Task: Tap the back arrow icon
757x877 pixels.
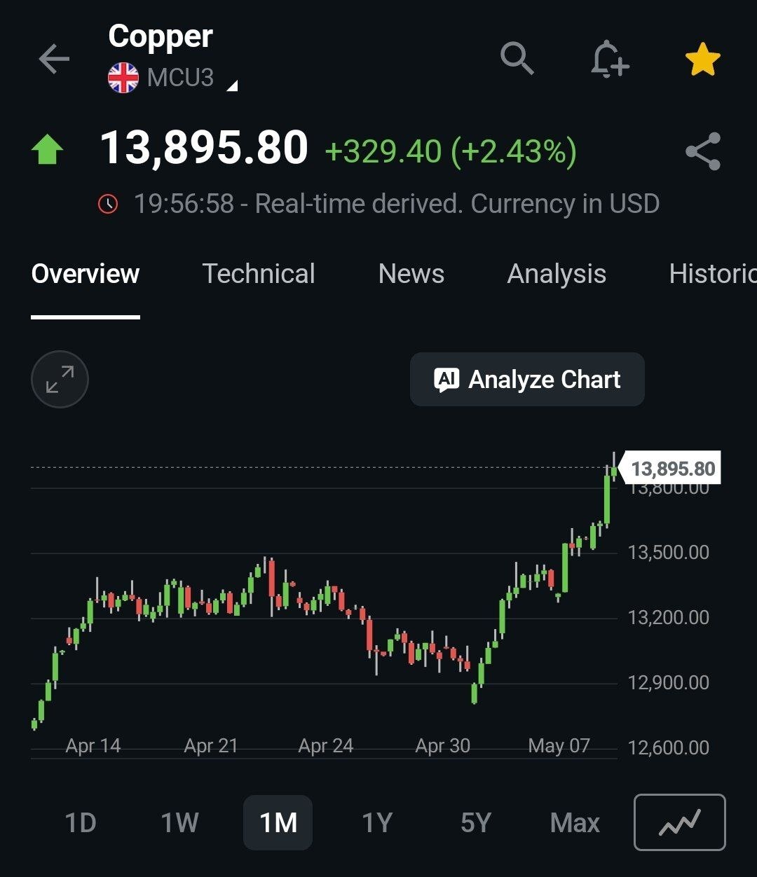Action: [x=54, y=59]
